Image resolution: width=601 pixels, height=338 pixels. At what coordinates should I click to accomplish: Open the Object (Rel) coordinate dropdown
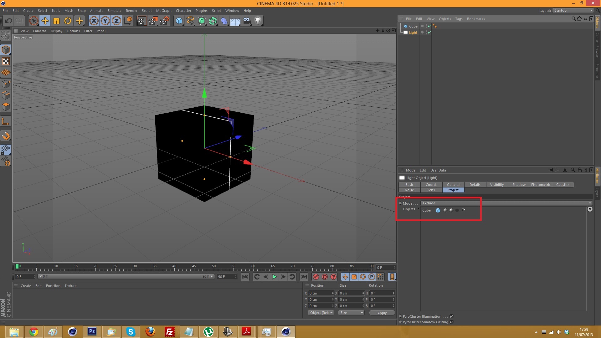point(321,313)
